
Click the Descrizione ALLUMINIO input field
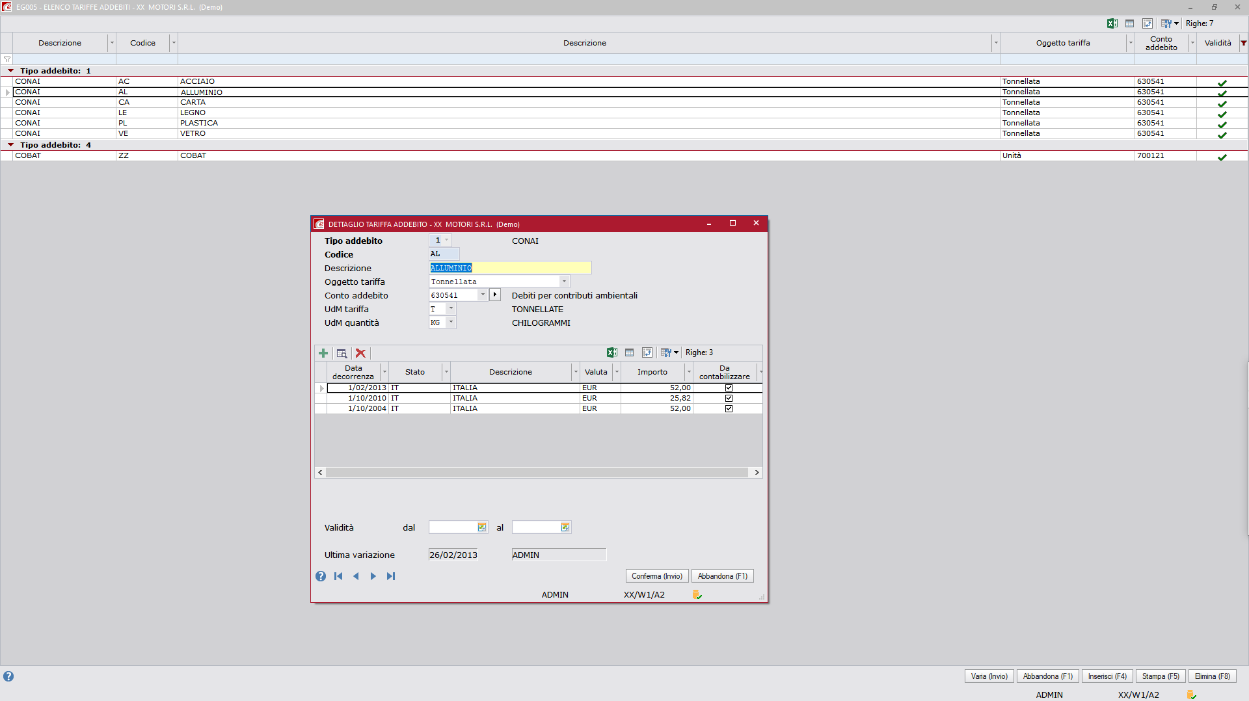pyautogui.click(x=510, y=268)
